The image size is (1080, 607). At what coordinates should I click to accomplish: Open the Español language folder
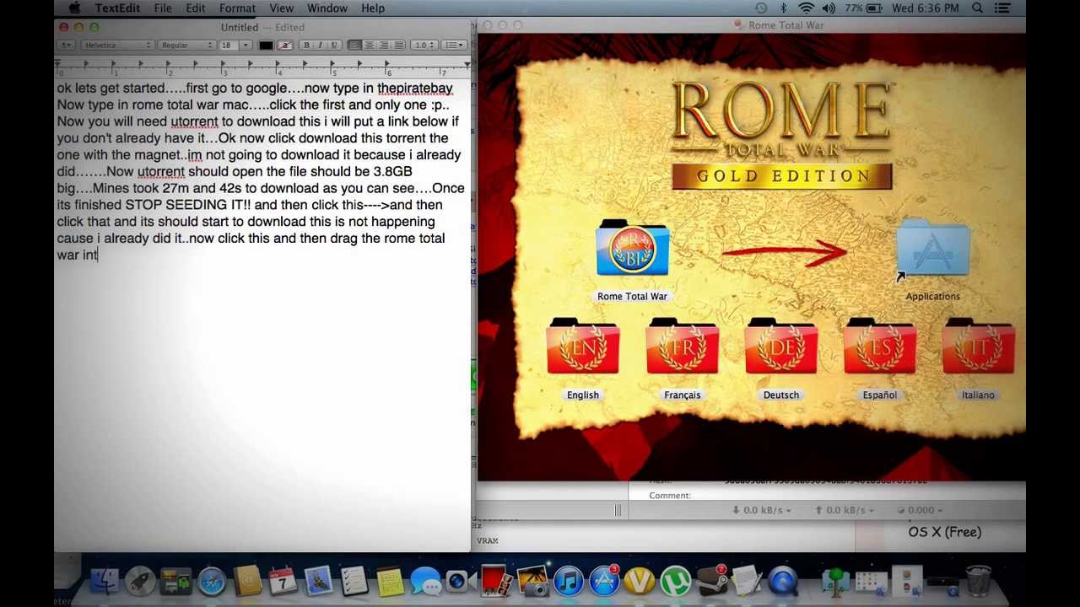click(x=879, y=347)
